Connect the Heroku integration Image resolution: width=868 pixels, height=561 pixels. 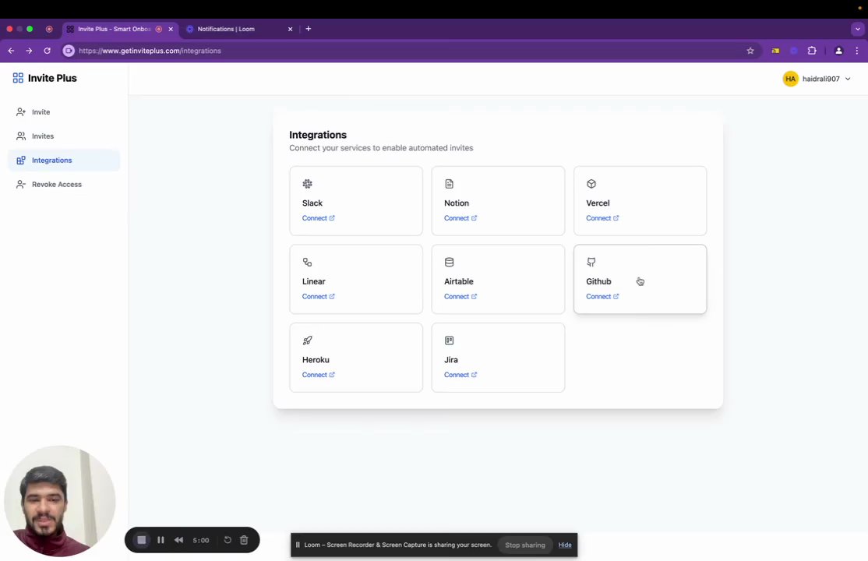319,375
